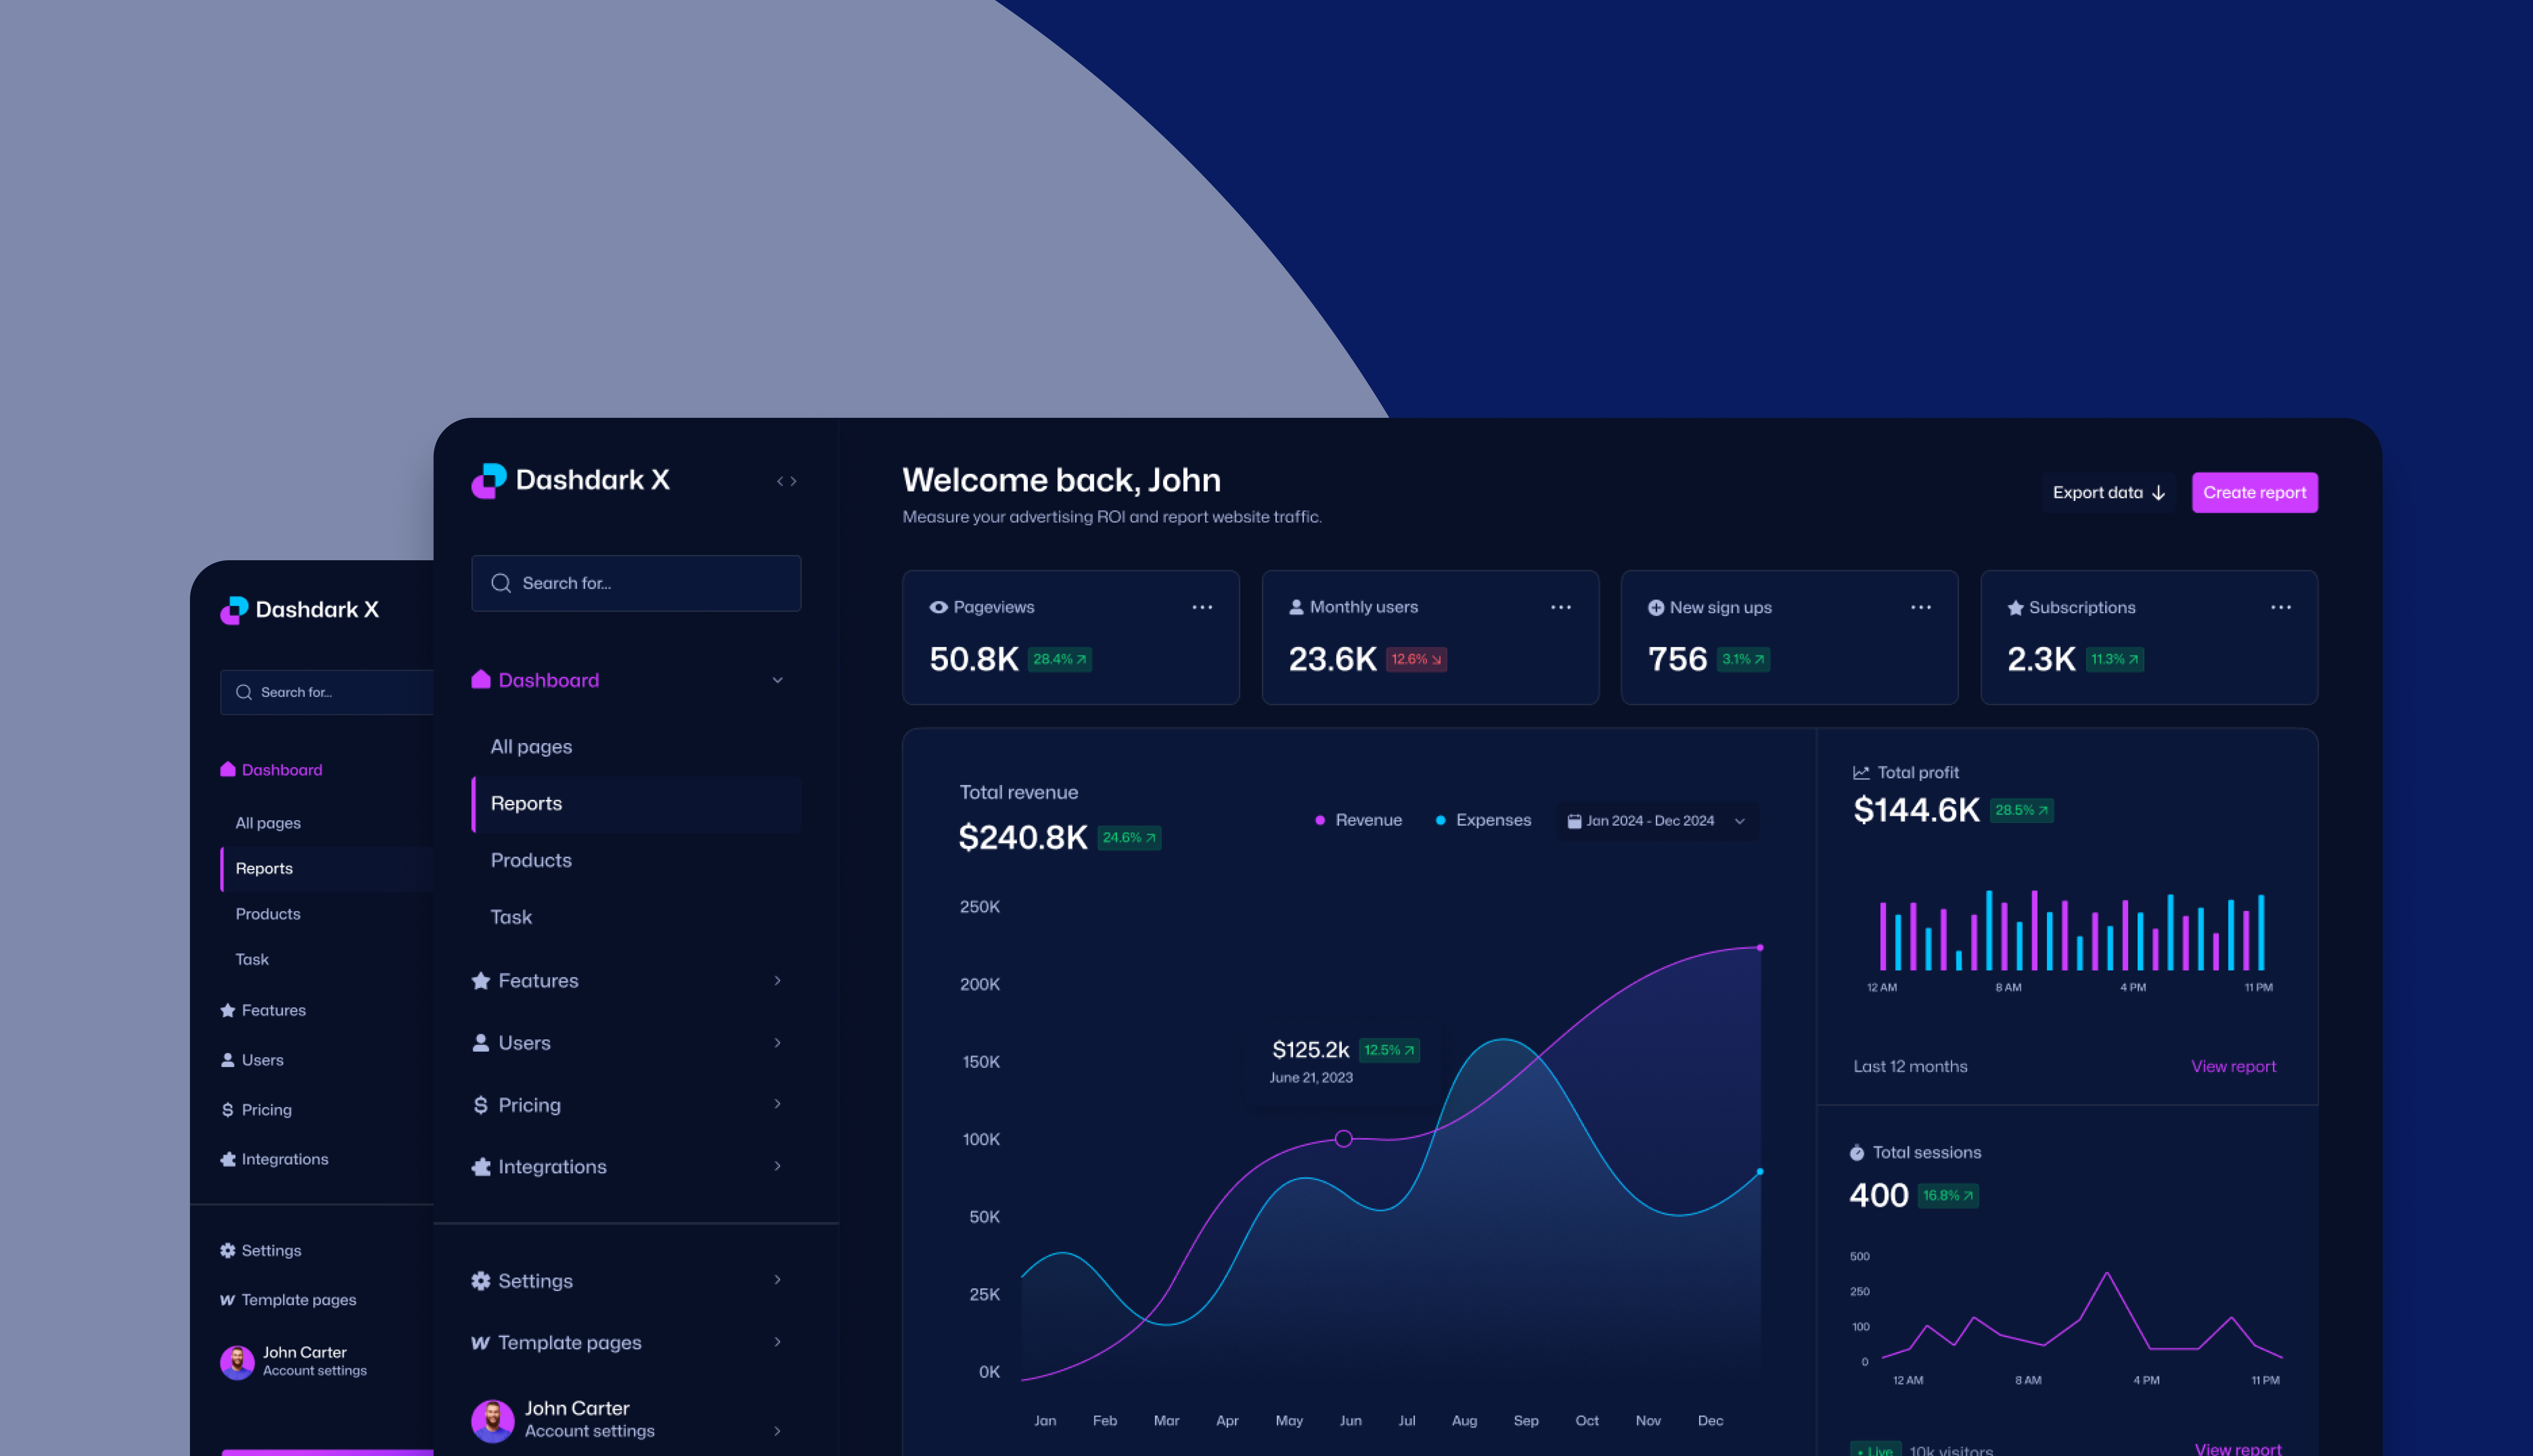The width and height of the screenshot is (2533, 1456).
Task: Click the Monthly users person icon
Action: coord(1296,607)
